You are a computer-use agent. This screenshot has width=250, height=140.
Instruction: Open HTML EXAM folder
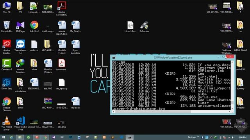pos(240,46)
